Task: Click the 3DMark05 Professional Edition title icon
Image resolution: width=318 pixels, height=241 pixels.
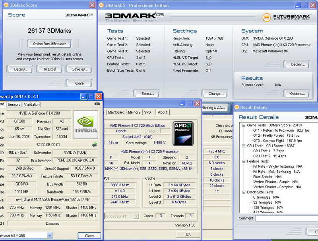Action: point(101,5)
